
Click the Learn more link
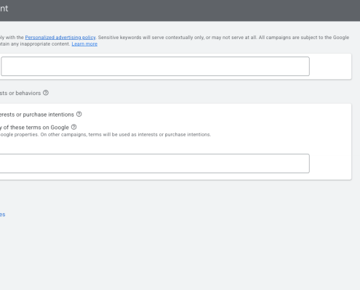point(84,44)
